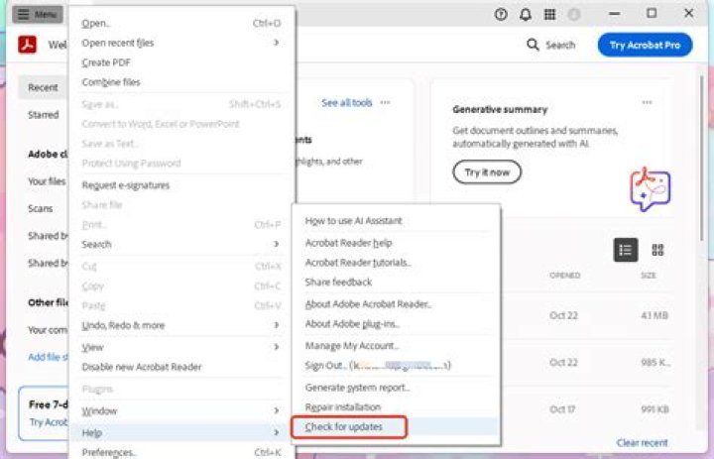
Task: Click the Help question mark icon
Action: point(500,14)
